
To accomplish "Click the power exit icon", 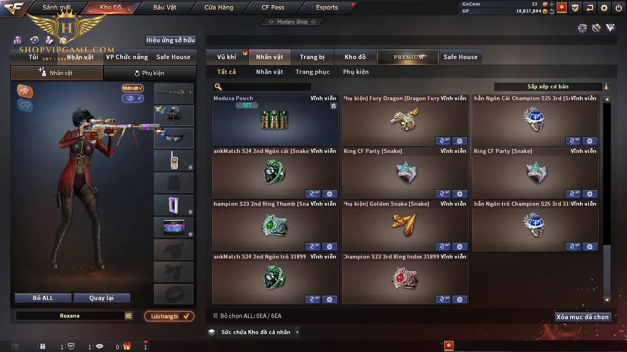I will (619, 8).
